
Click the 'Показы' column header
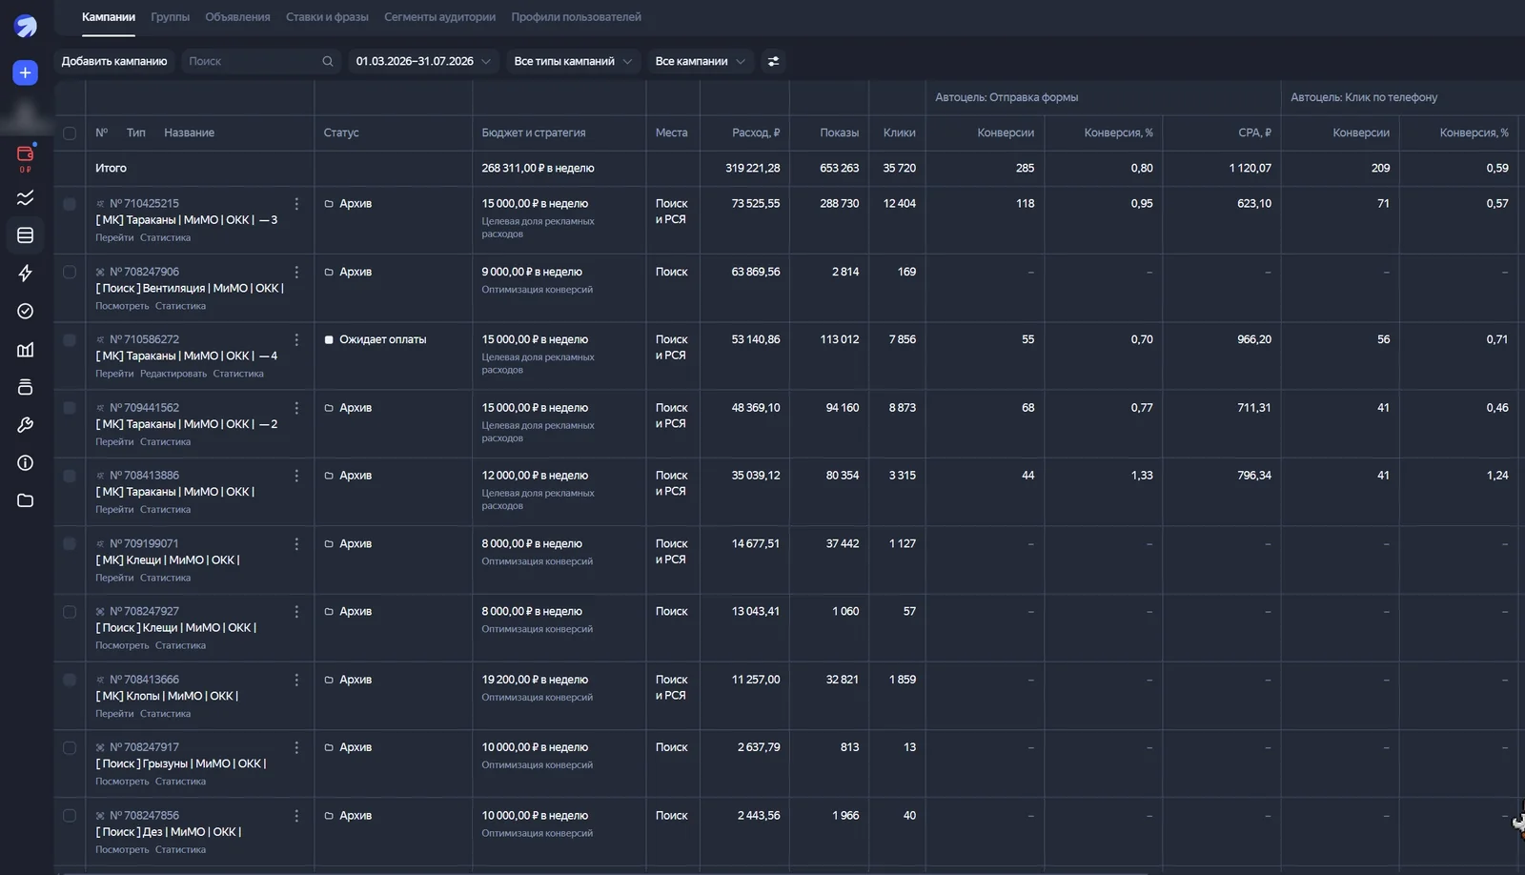(839, 133)
